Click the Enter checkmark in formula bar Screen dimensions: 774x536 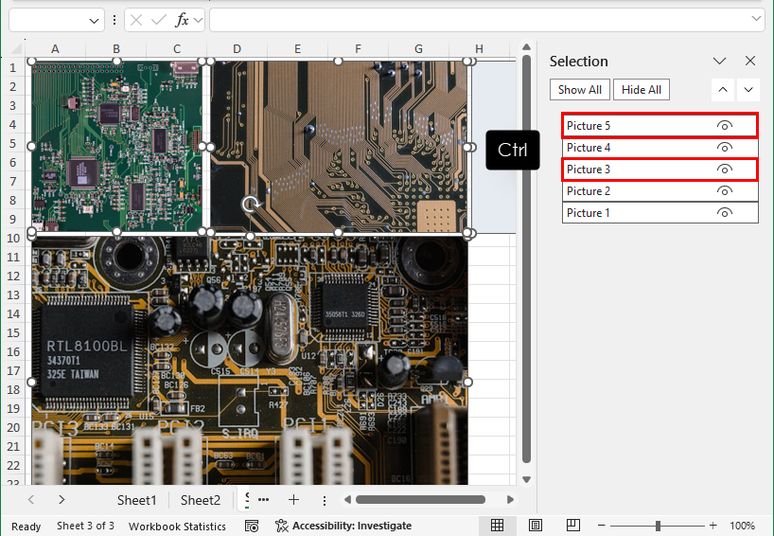pyautogui.click(x=158, y=20)
